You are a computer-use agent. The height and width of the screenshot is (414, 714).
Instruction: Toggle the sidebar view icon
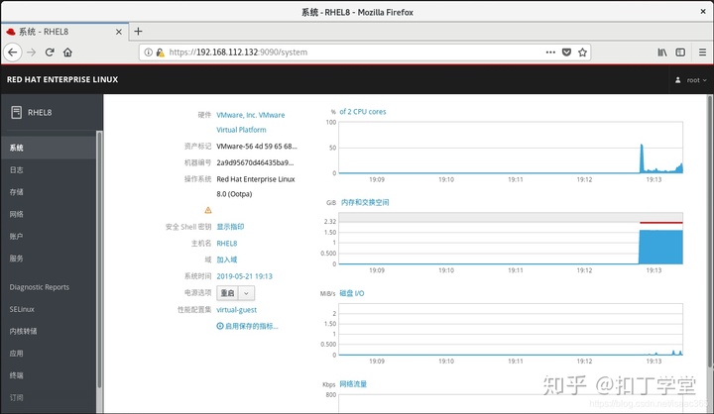(x=680, y=52)
